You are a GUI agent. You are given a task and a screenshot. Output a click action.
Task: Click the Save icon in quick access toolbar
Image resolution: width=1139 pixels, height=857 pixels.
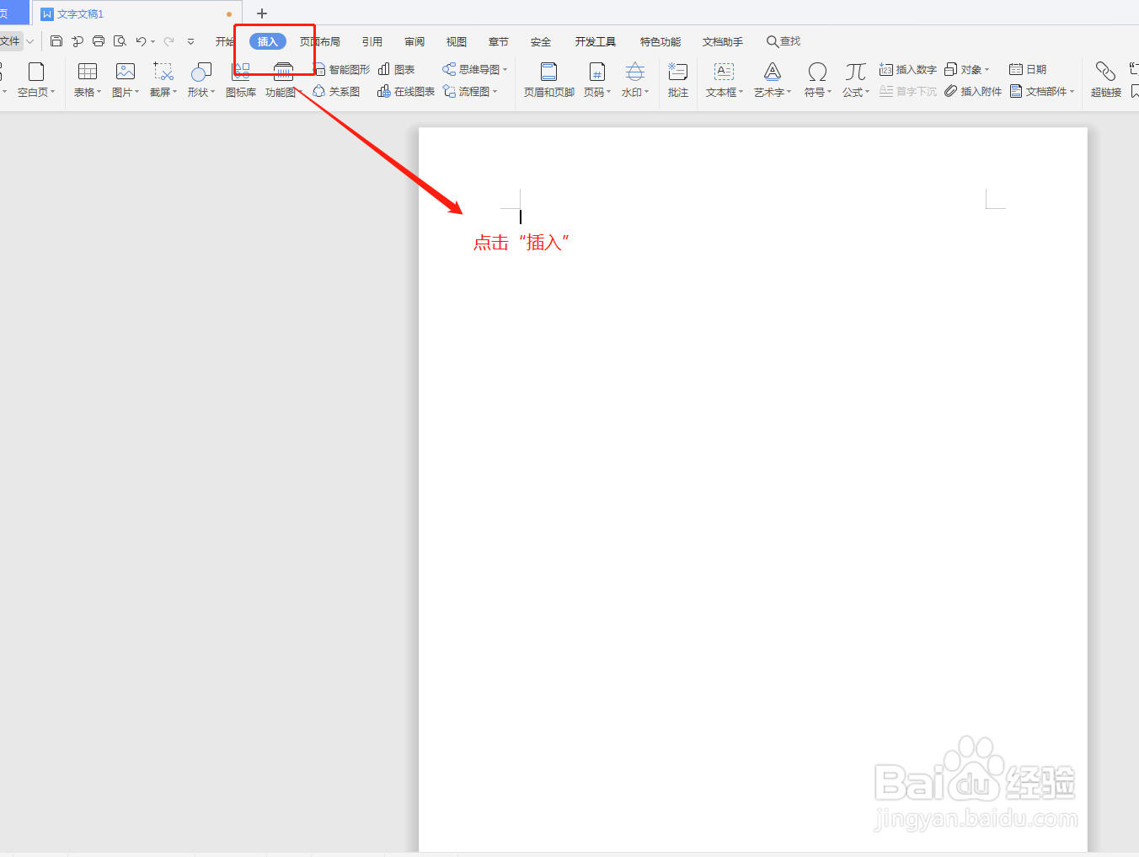point(56,41)
